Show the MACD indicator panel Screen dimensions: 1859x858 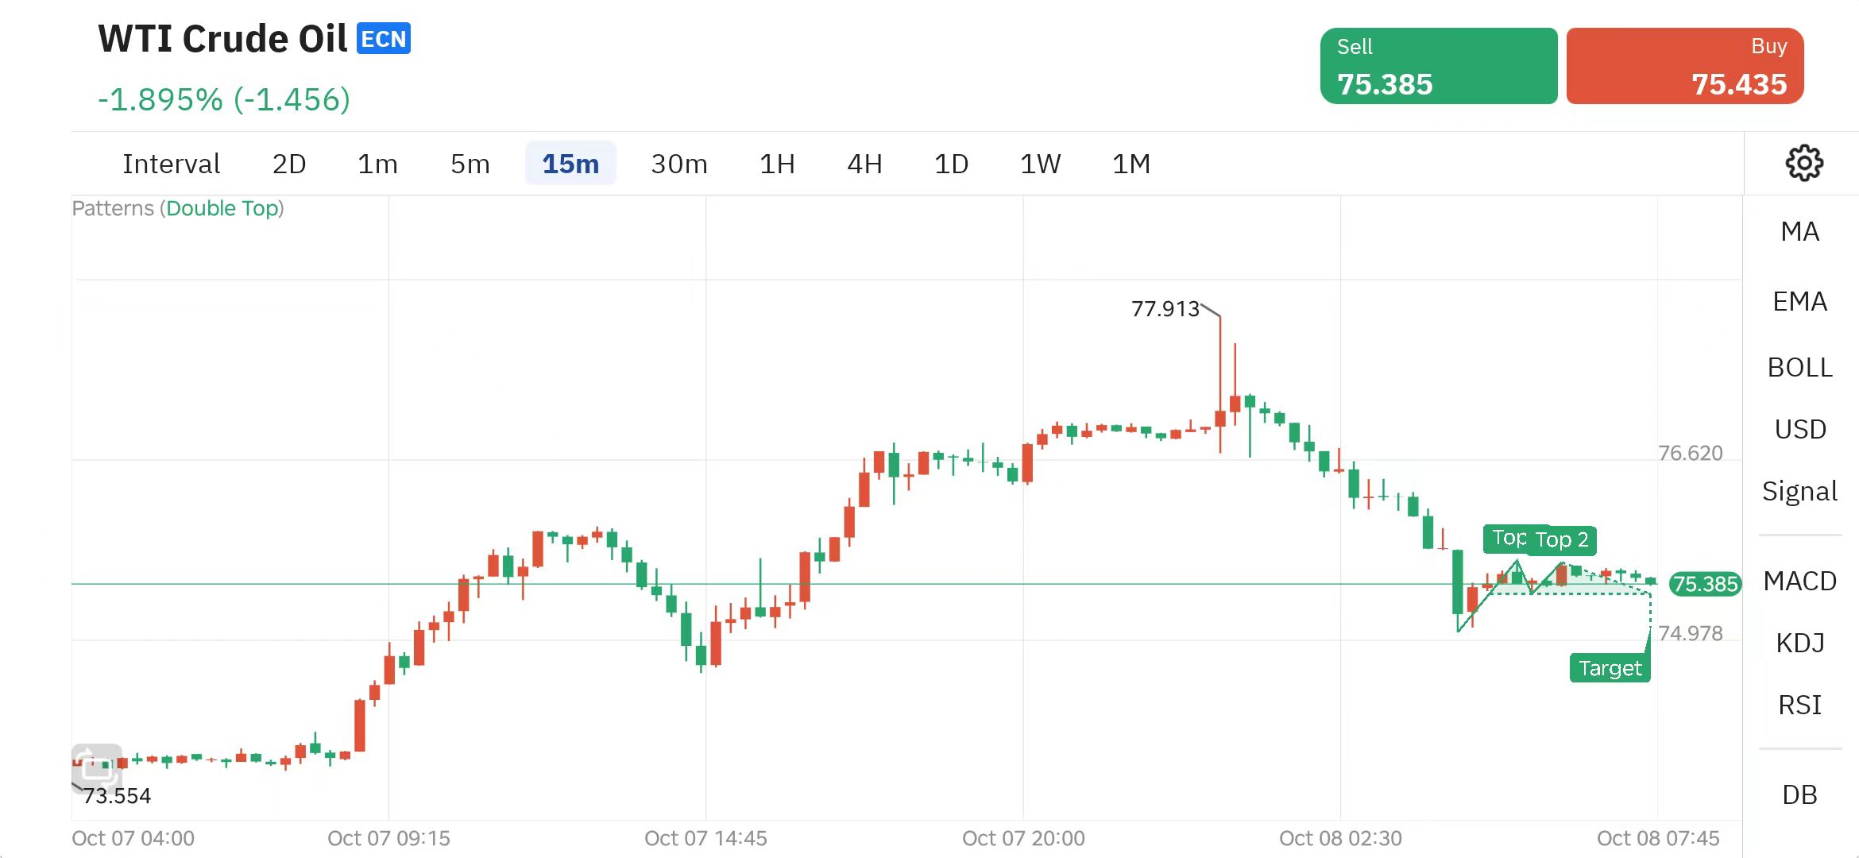click(1799, 581)
